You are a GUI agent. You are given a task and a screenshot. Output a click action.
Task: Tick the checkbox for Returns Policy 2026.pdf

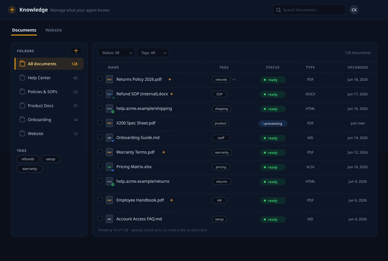[x=100, y=79]
